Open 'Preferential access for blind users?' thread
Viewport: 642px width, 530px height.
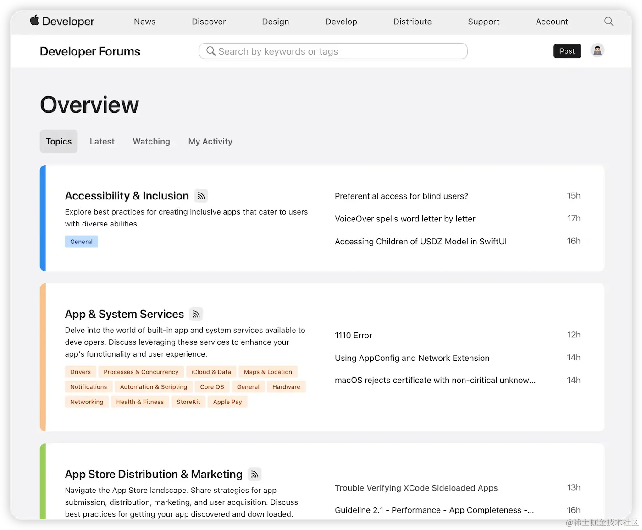[401, 196]
